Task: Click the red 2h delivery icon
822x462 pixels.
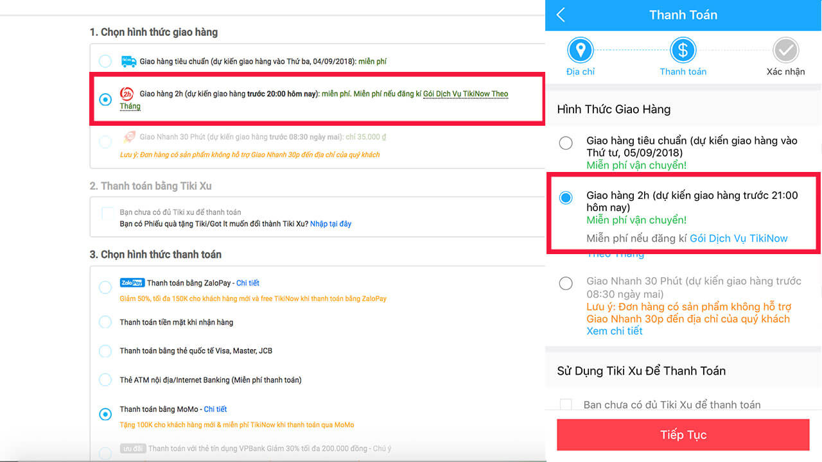Action: [127, 94]
